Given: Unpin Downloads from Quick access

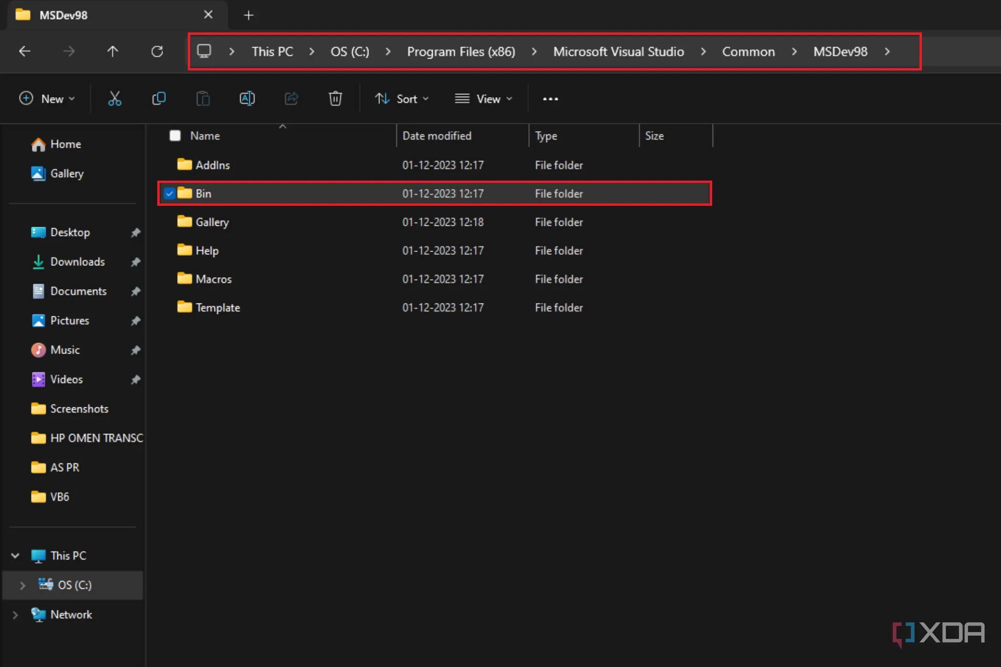Looking at the screenshot, I should (135, 262).
